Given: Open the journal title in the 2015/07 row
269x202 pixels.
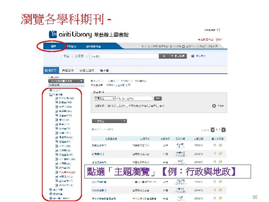Looking at the screenshot, I should [x=99, y=162].
